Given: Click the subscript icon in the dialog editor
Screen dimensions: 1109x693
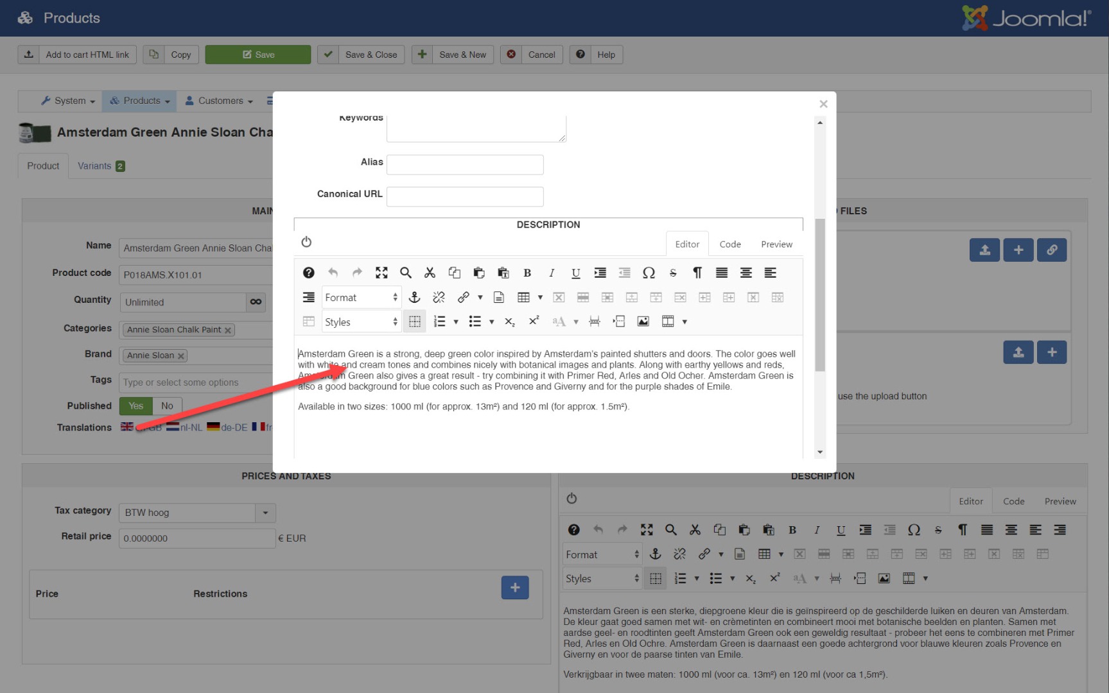Looking at the screenshot, I should pos(510,321).
